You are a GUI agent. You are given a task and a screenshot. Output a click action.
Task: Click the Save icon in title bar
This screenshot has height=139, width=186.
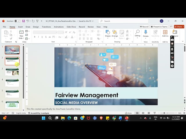24,21
